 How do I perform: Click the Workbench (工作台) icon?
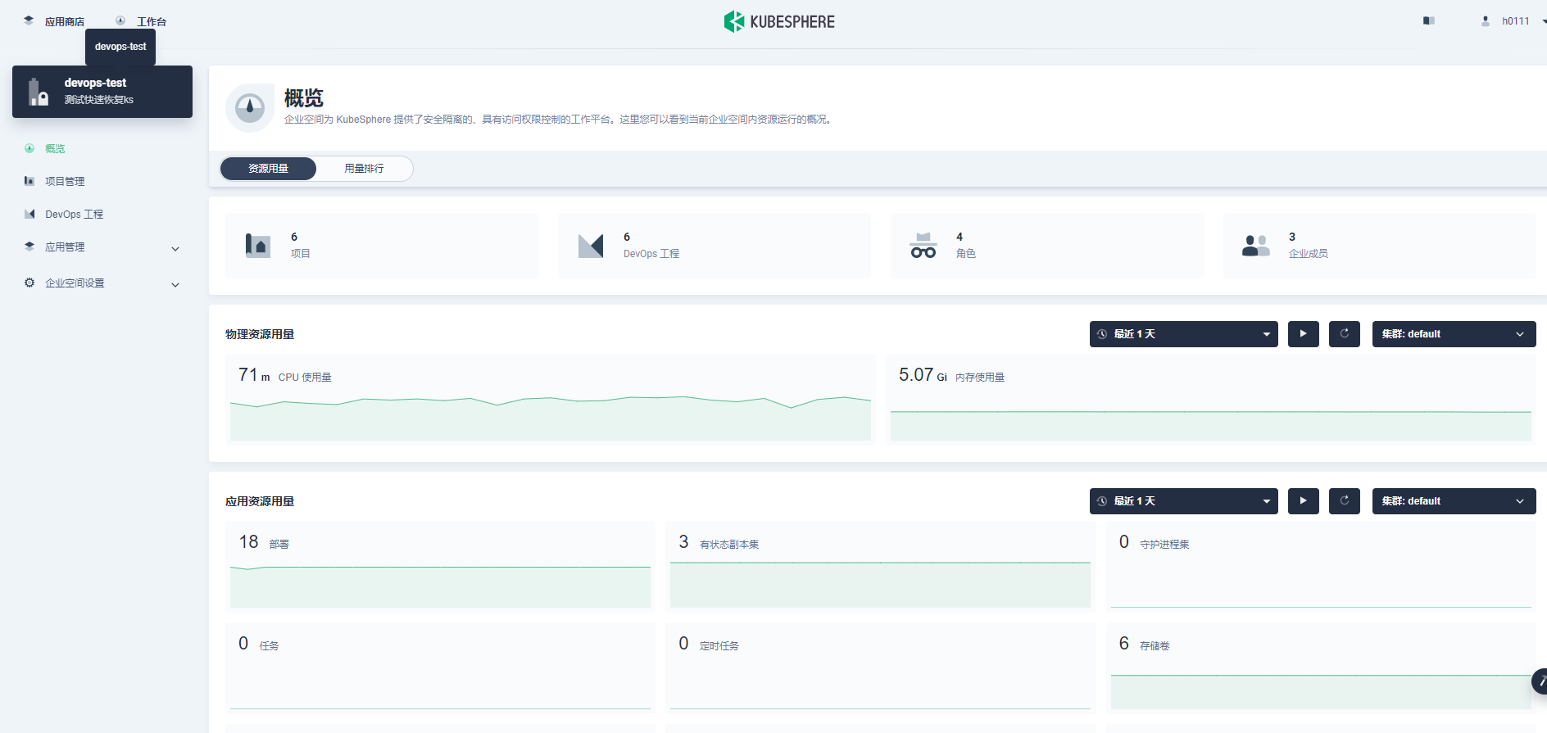tap(120, 20)
